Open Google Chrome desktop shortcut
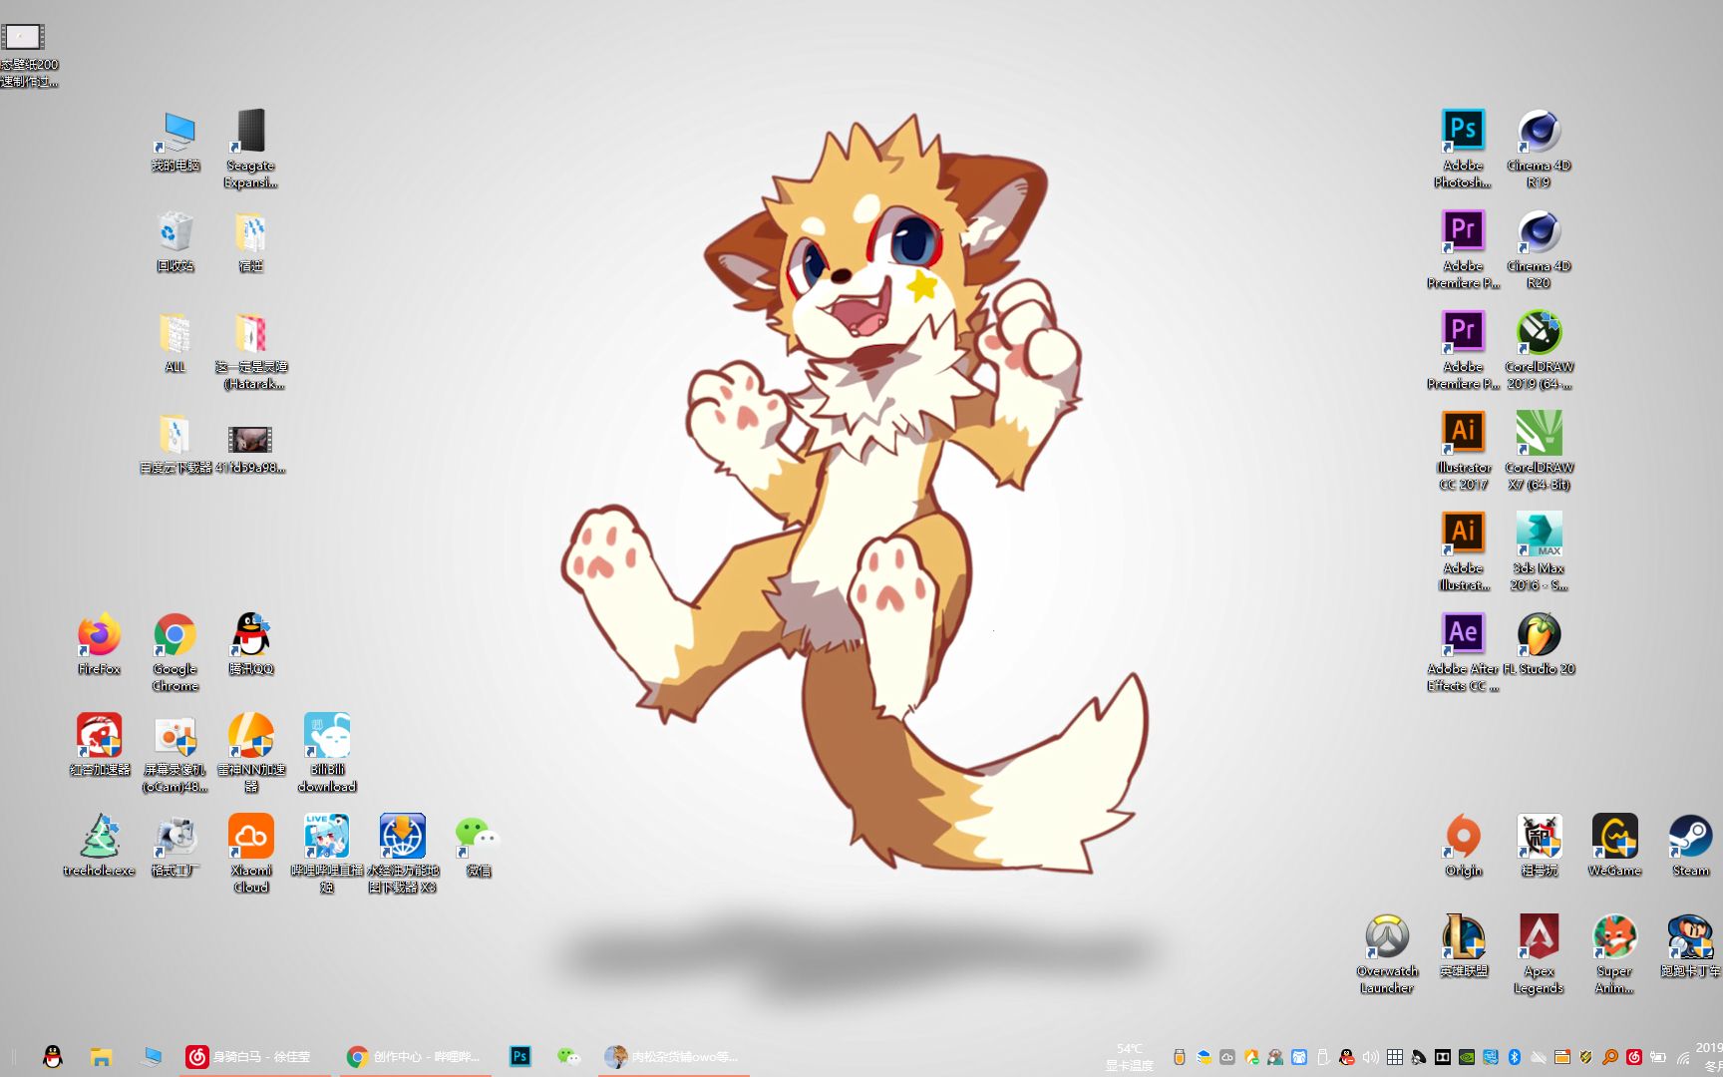 174,652
